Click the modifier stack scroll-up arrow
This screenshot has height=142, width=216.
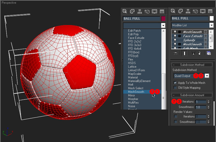coord(211,32)
